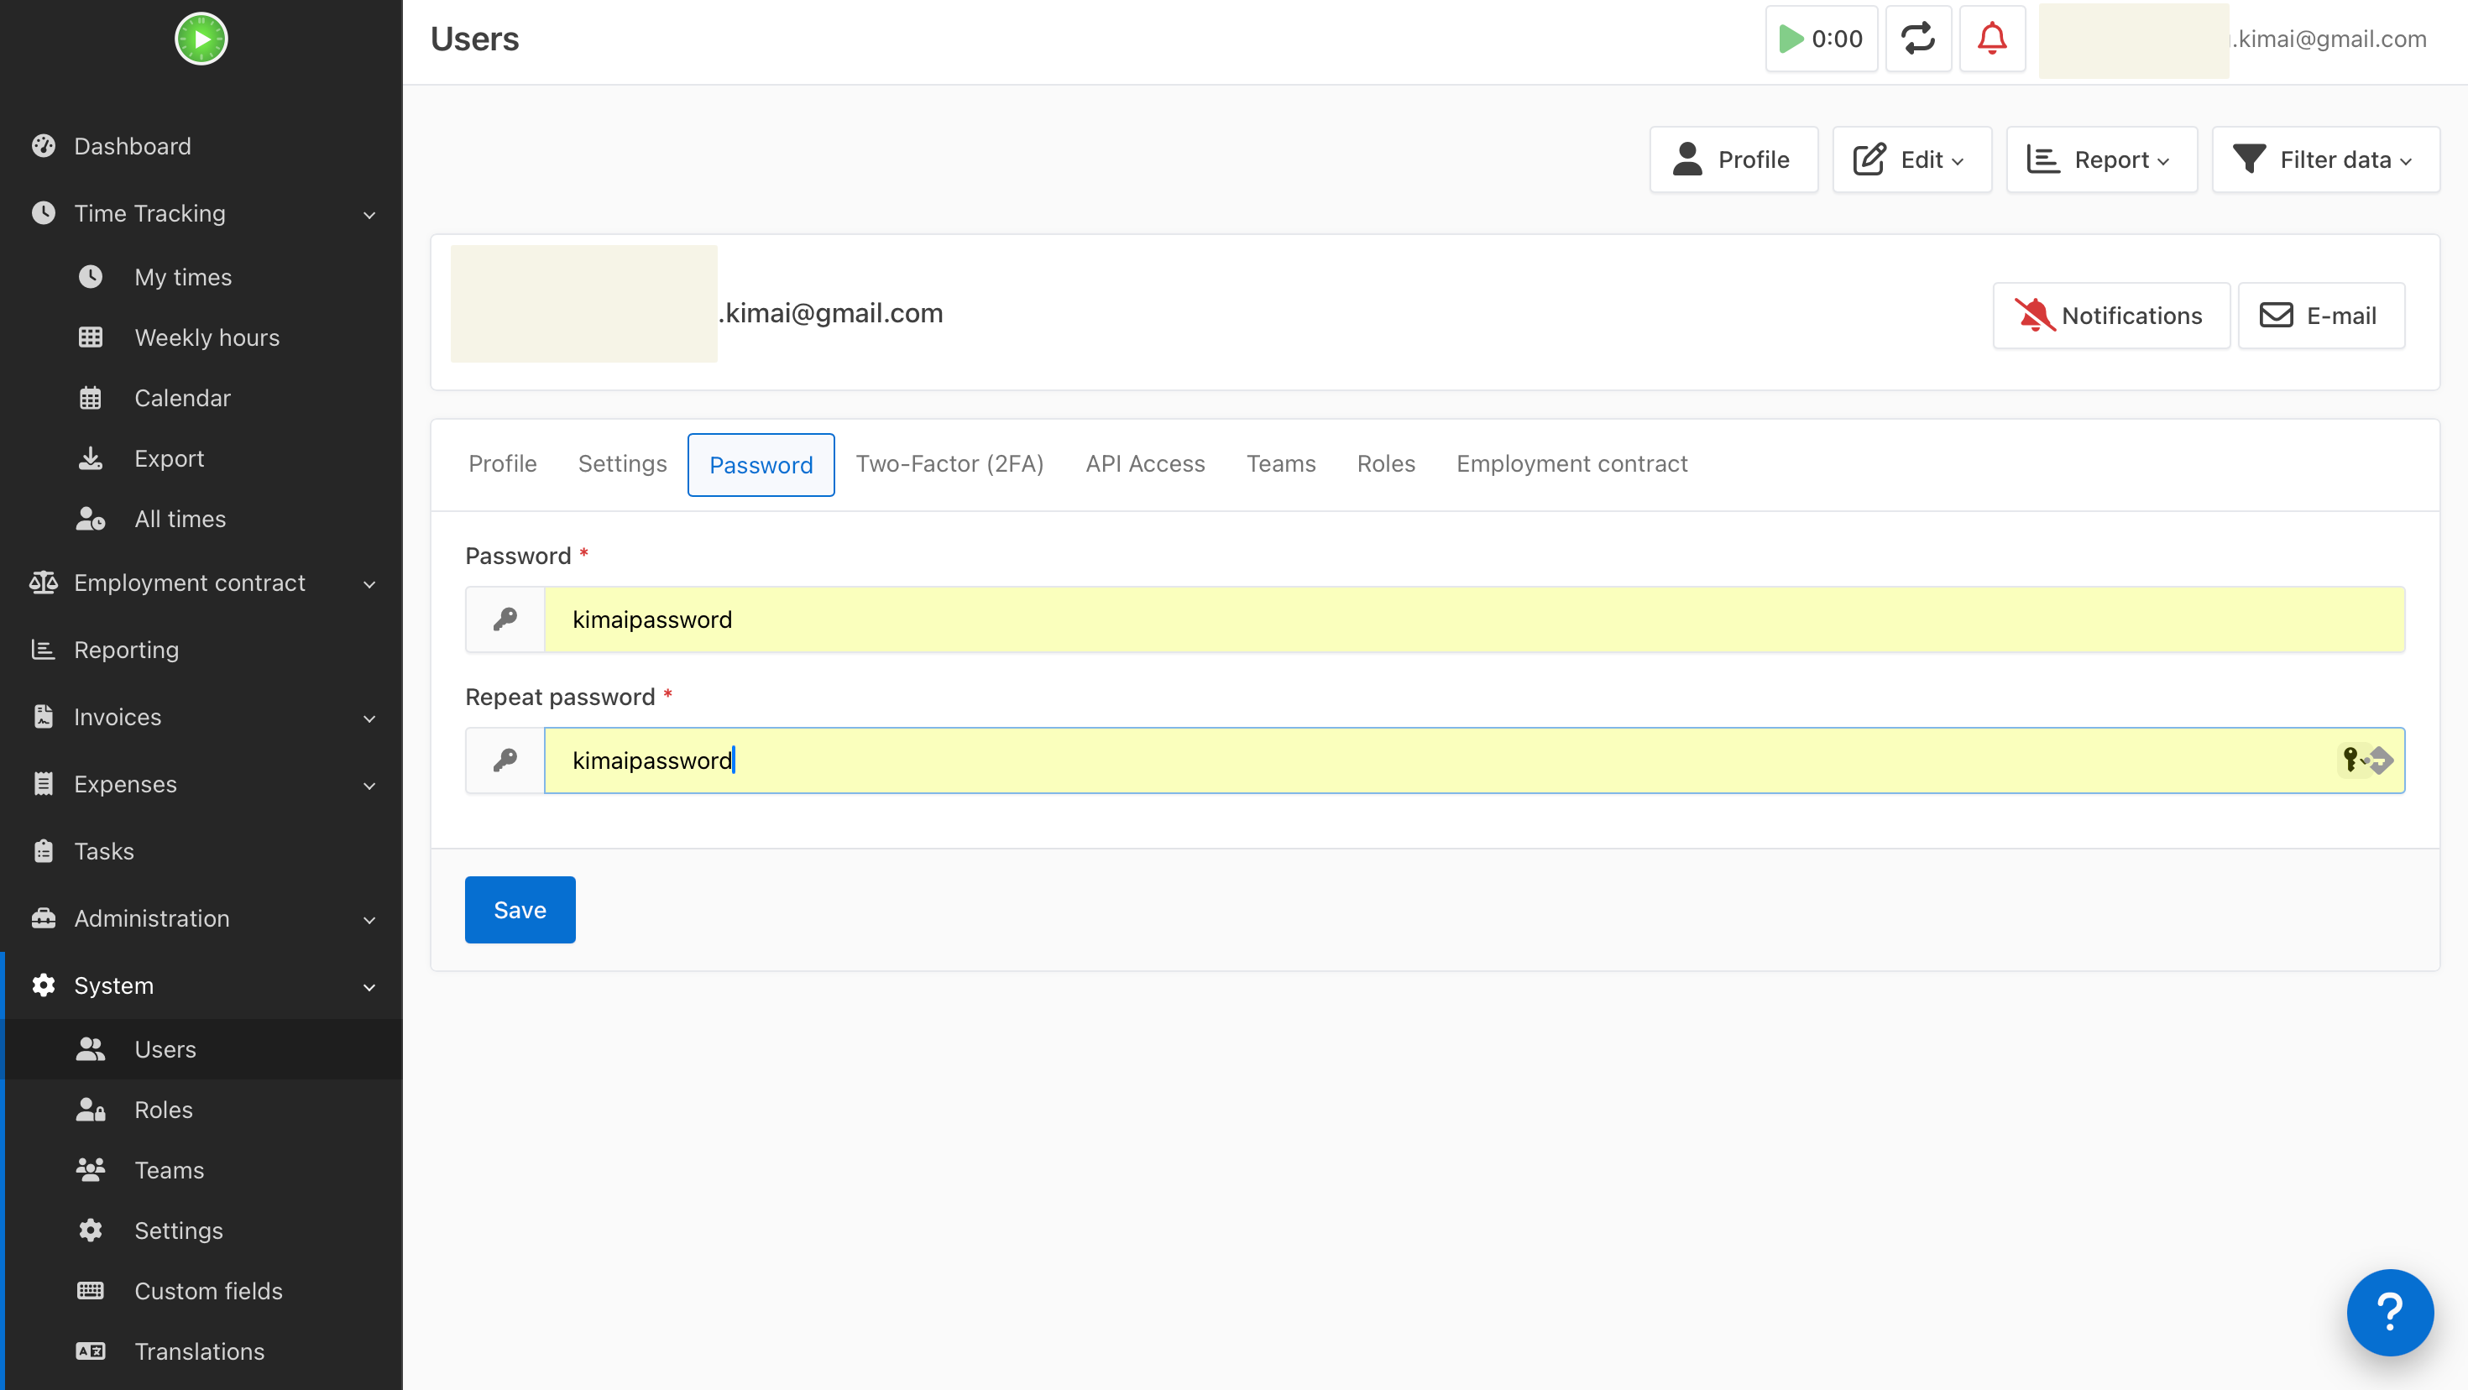Viewport: 2468px width, 1390px height.
Task: Open the Filter data dropdown
Action: pyautogui.click(x=2325, y=159)
